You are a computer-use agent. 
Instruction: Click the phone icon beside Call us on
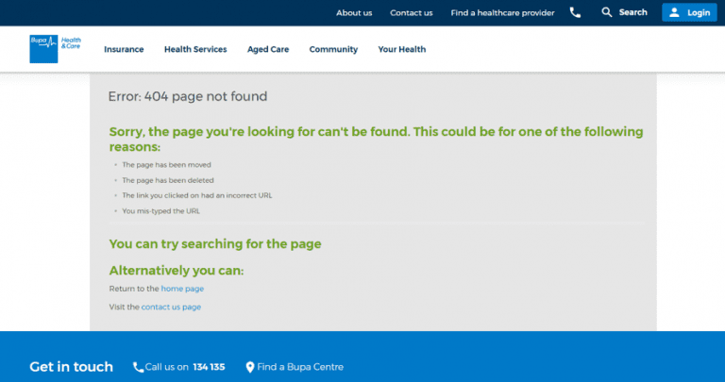pyautogui.click(x=138, y=367)
